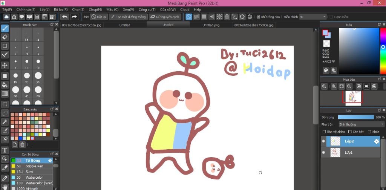Select the rectangular Select tool
The height and width of the screenshot is (190, 386).
5,104
